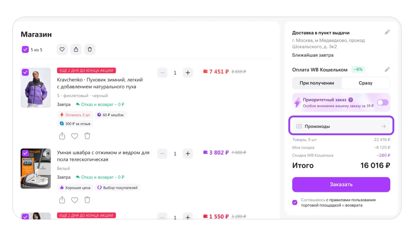This screenshot has width=414, height=236.
Task: Add the smart mop to favorites
Action: click(75, 200)
